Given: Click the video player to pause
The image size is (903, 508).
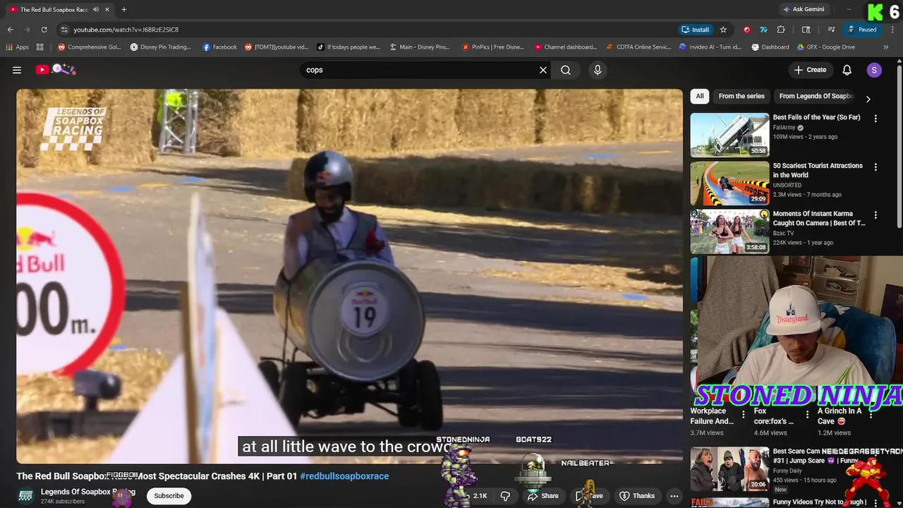Looking at the screenshot, I should (349, 275).
